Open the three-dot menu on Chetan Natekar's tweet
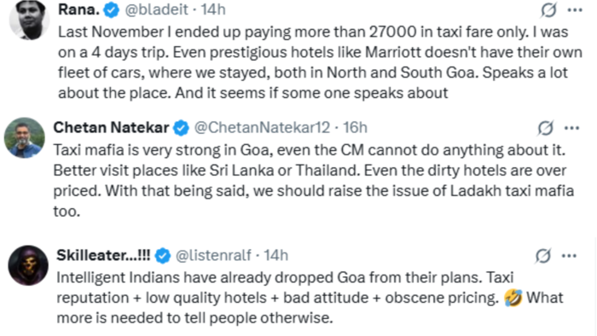The width and height of the screenshot is (597, 336). click(572, 128)
